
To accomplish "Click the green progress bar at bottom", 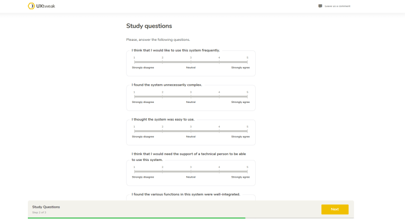I will [x=136, y=218].
